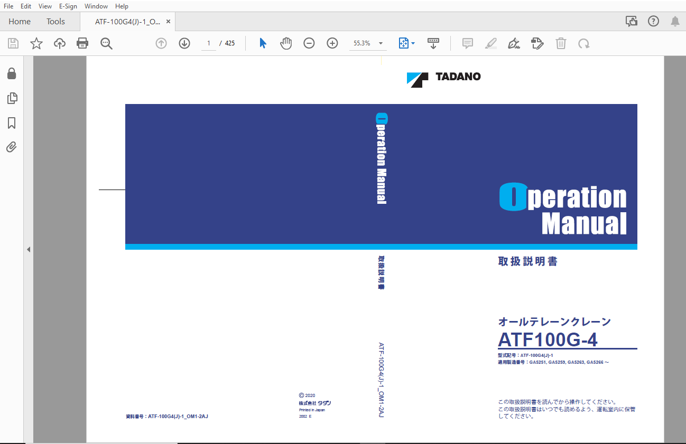Click the Sign document pen icon
686x444 pixels.
(x=514, y=43)
